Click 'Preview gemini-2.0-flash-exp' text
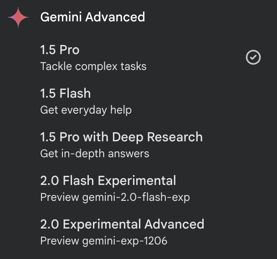This screenshot has width=277, height=259. pos(115,197)
